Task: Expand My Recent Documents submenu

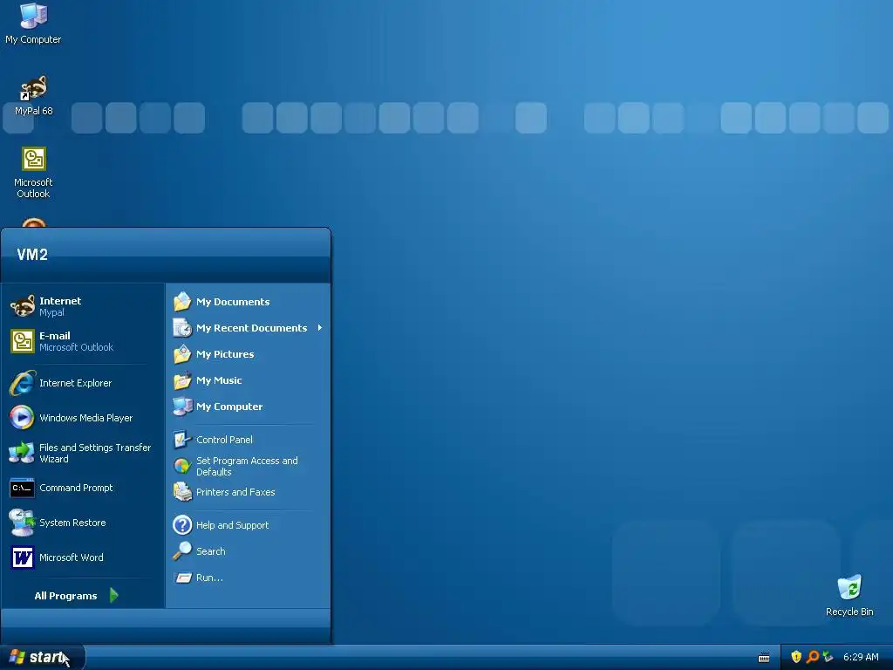Action: [x=248, y=328]
